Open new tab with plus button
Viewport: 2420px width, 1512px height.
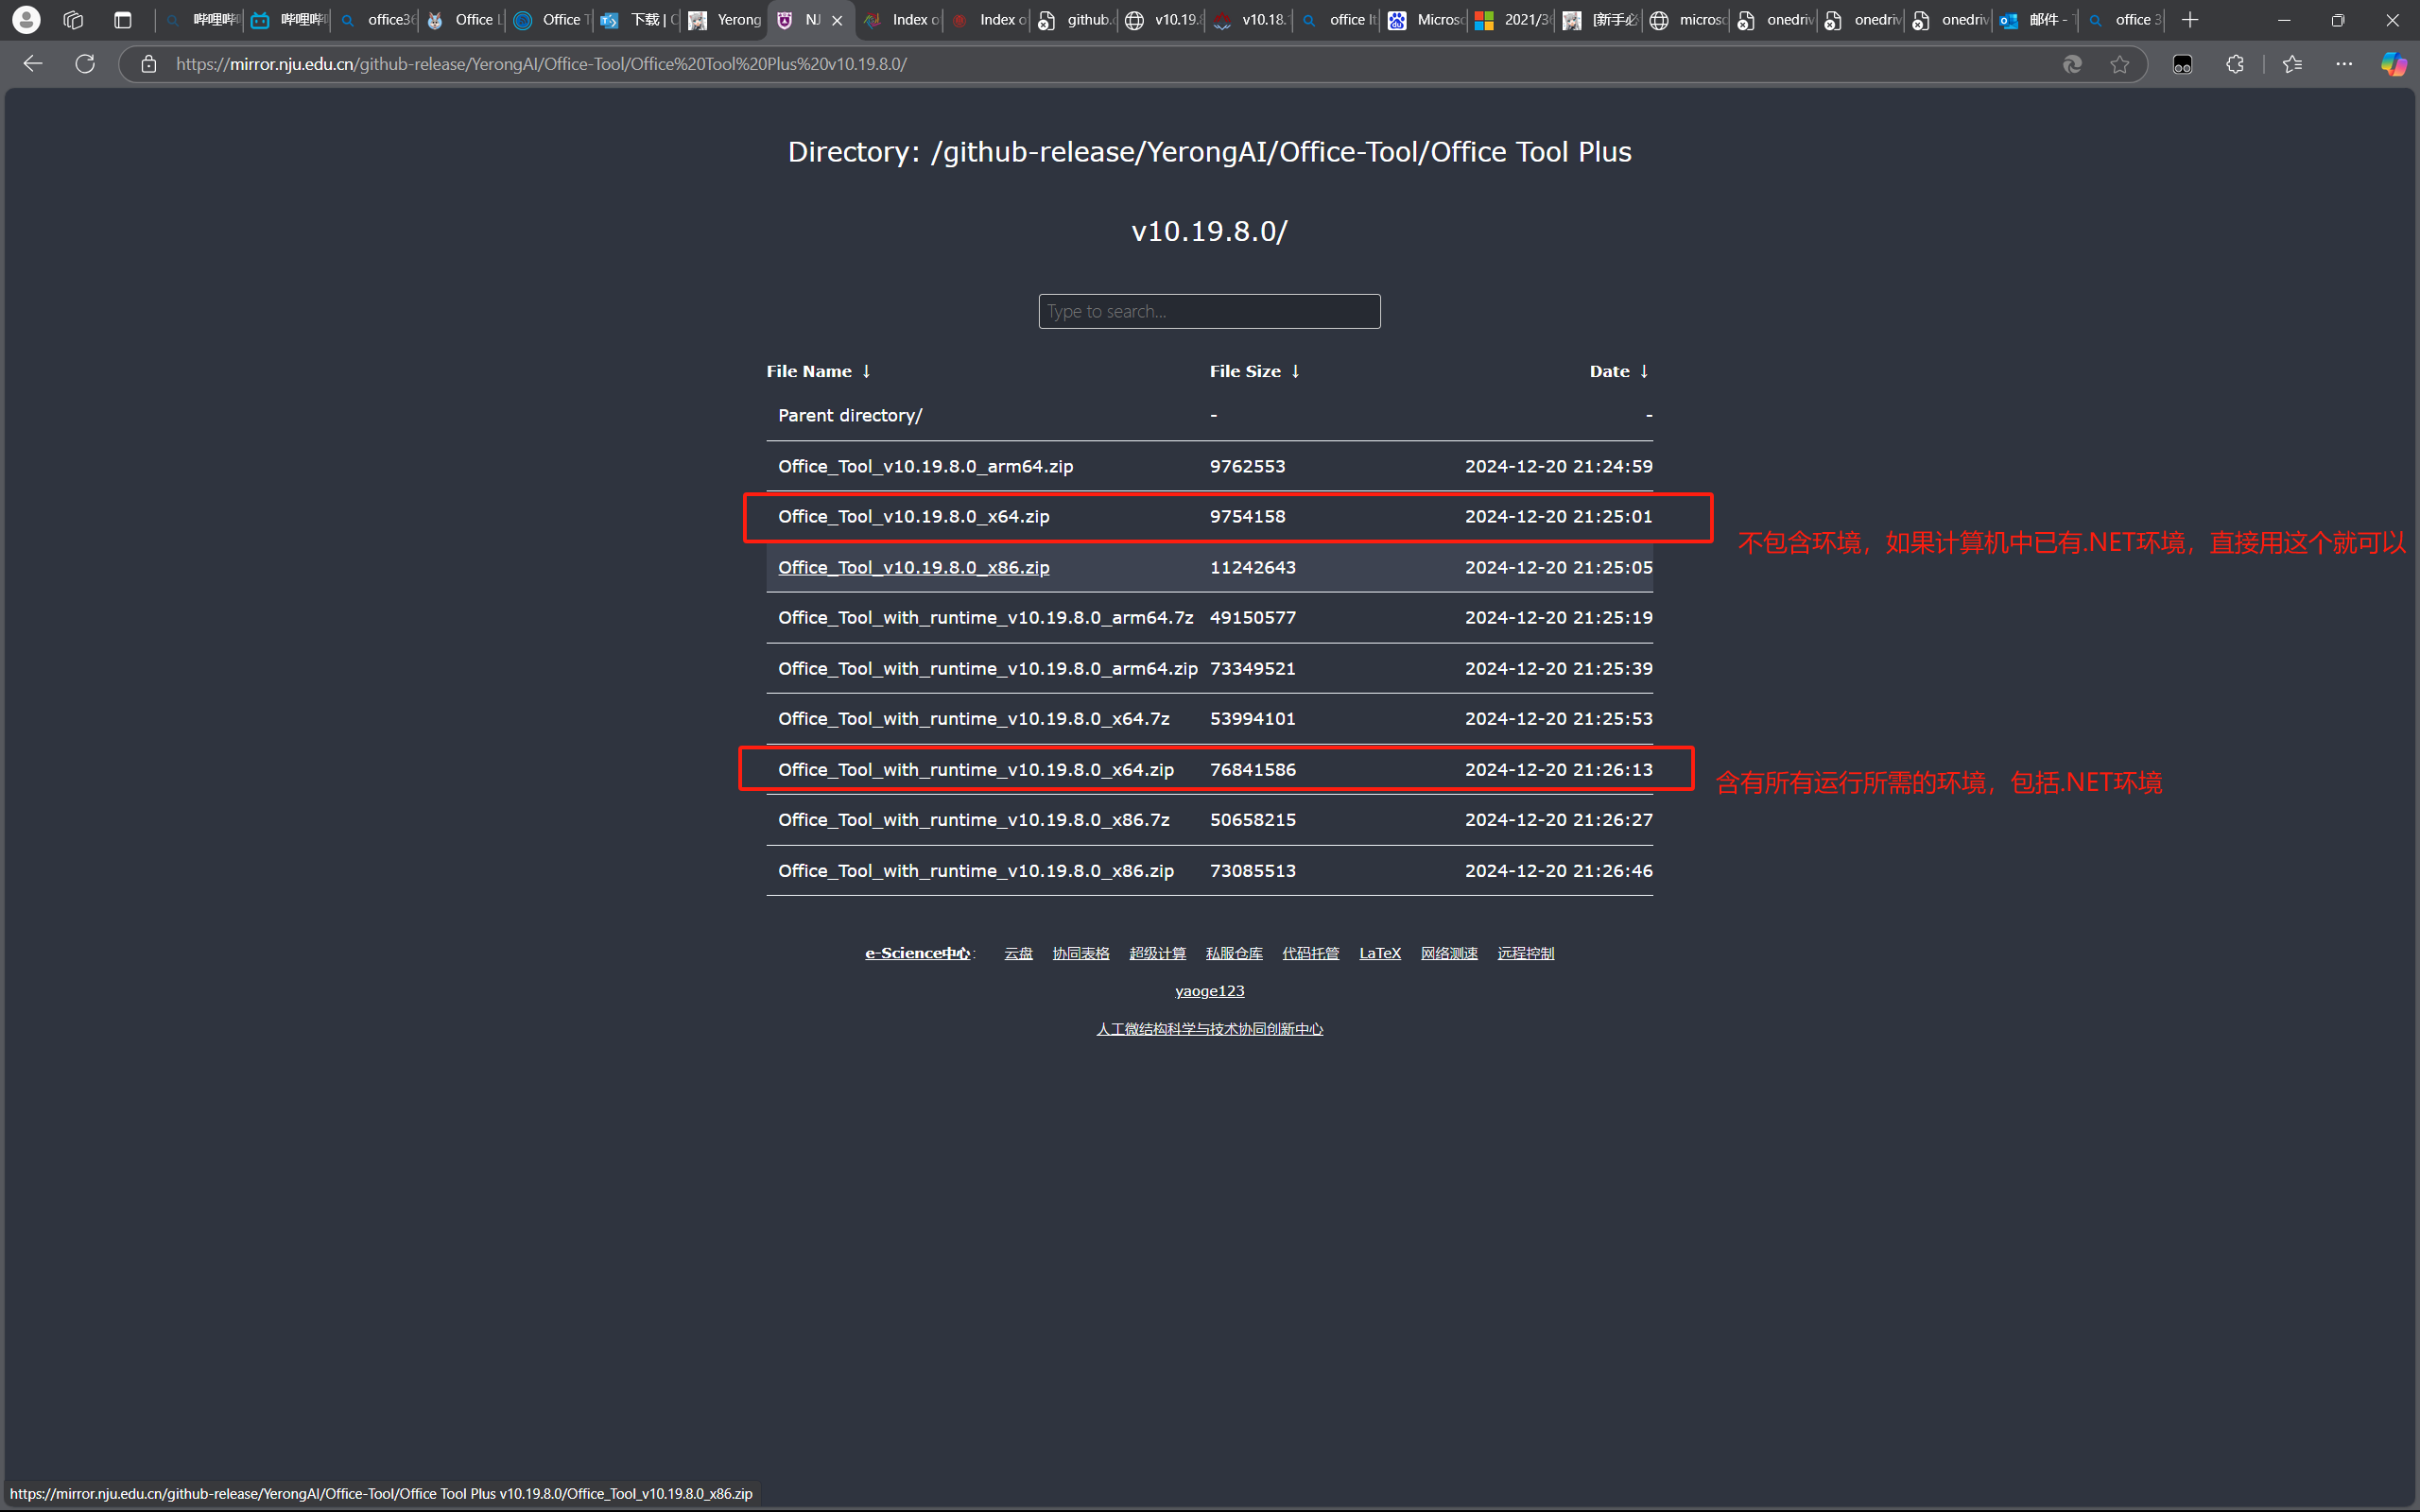(x=2190, y=20)
